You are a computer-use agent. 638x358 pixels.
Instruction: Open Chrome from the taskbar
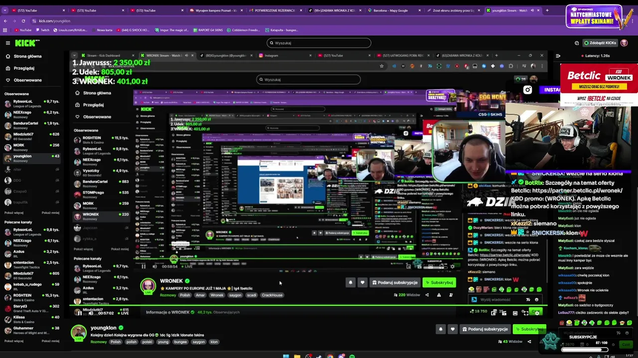pyautogui.click(x=330, y=356)
